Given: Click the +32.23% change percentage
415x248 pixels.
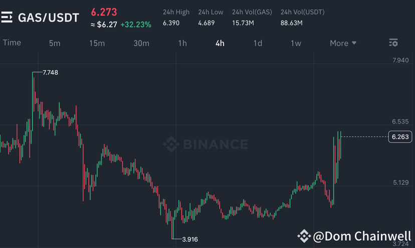Looking at the screenshot, I should click(135, 23).
